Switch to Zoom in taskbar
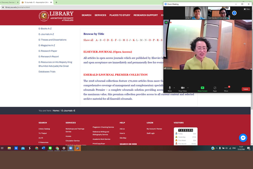Viewport: 253px width, 169px height. coord(71,148)
